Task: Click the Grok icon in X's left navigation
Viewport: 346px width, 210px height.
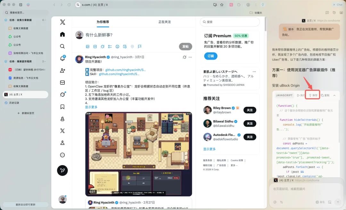Action: tap(62, 94)
